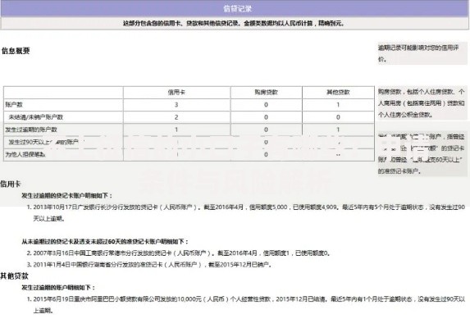The width and height of the screenshot is (470, 328).
Task: Select the 信用卡 section heading below the table
Action: (x=11, y=184)
